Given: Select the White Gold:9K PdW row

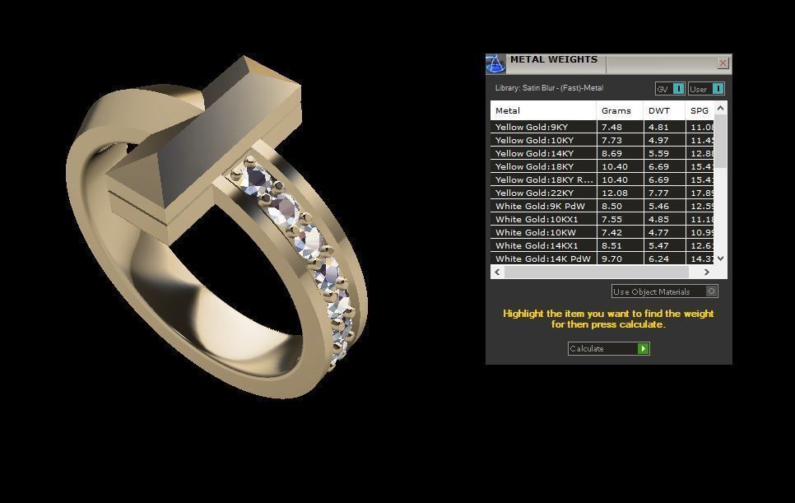Looking at the screenshot, I should [602, 206].
